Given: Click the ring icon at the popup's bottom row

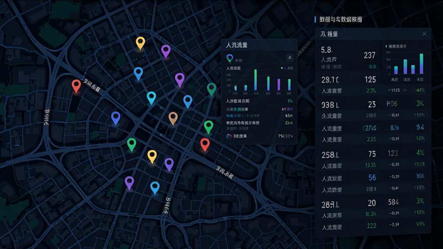Looking at the screenshot, I should [229, 136].
